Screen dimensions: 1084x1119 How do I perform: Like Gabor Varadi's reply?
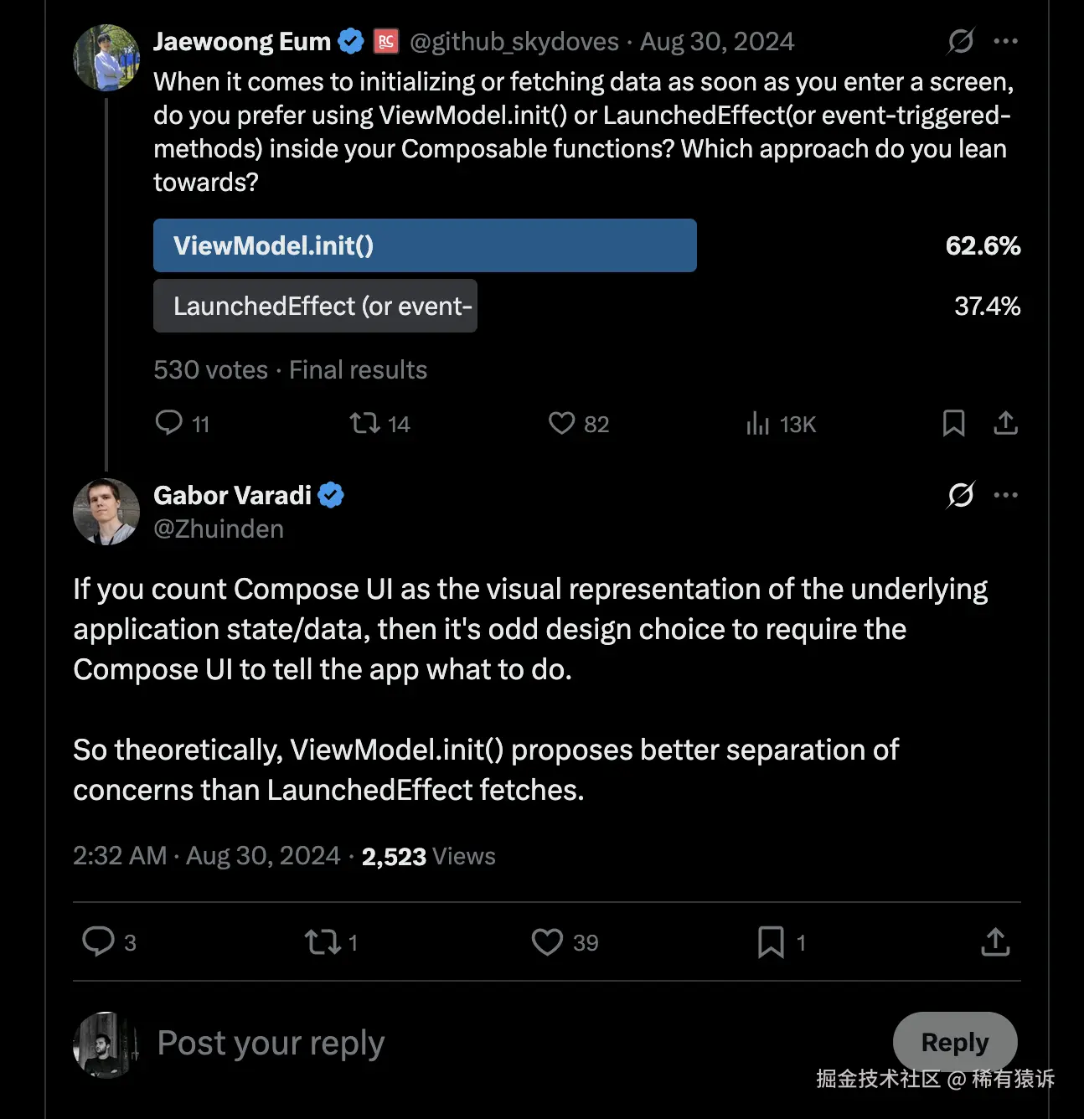tap(547, 941)
